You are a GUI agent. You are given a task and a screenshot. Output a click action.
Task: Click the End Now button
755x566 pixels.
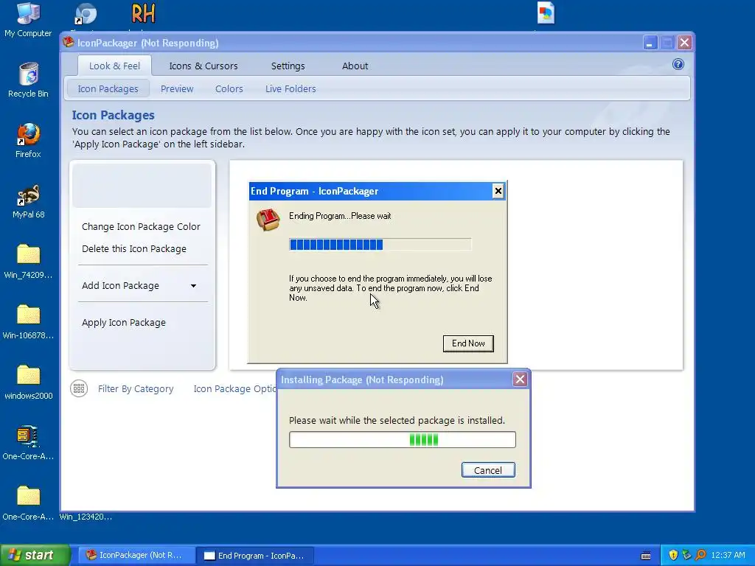[x=468, y=343]
